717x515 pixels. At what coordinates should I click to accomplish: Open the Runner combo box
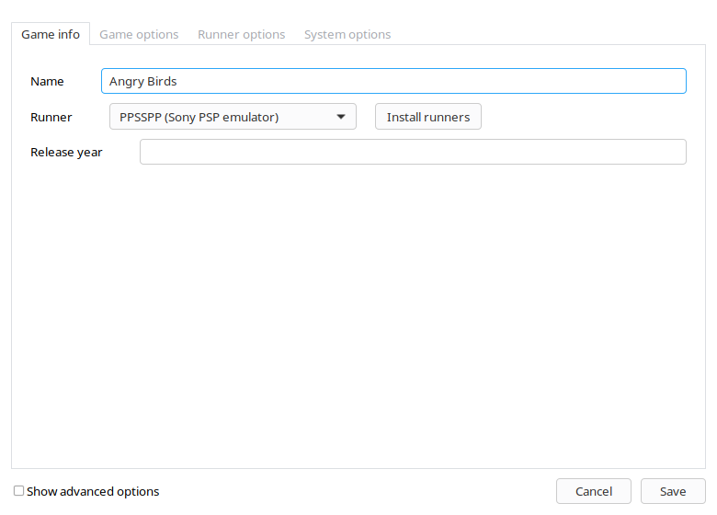click(233, 117)
